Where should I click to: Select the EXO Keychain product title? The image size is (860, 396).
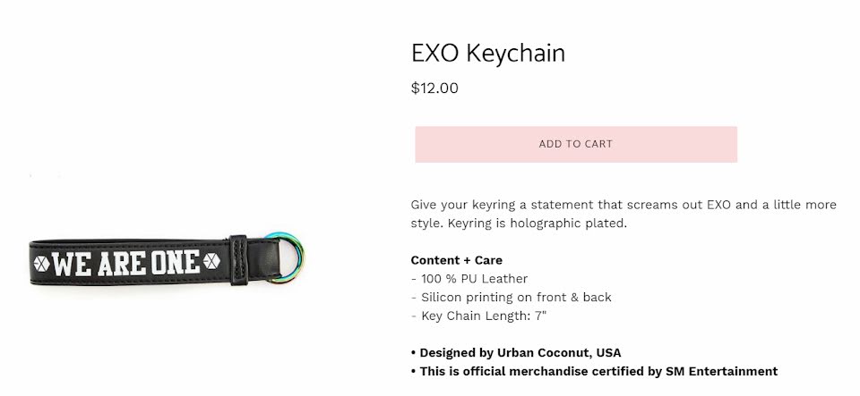pos(488,53)
